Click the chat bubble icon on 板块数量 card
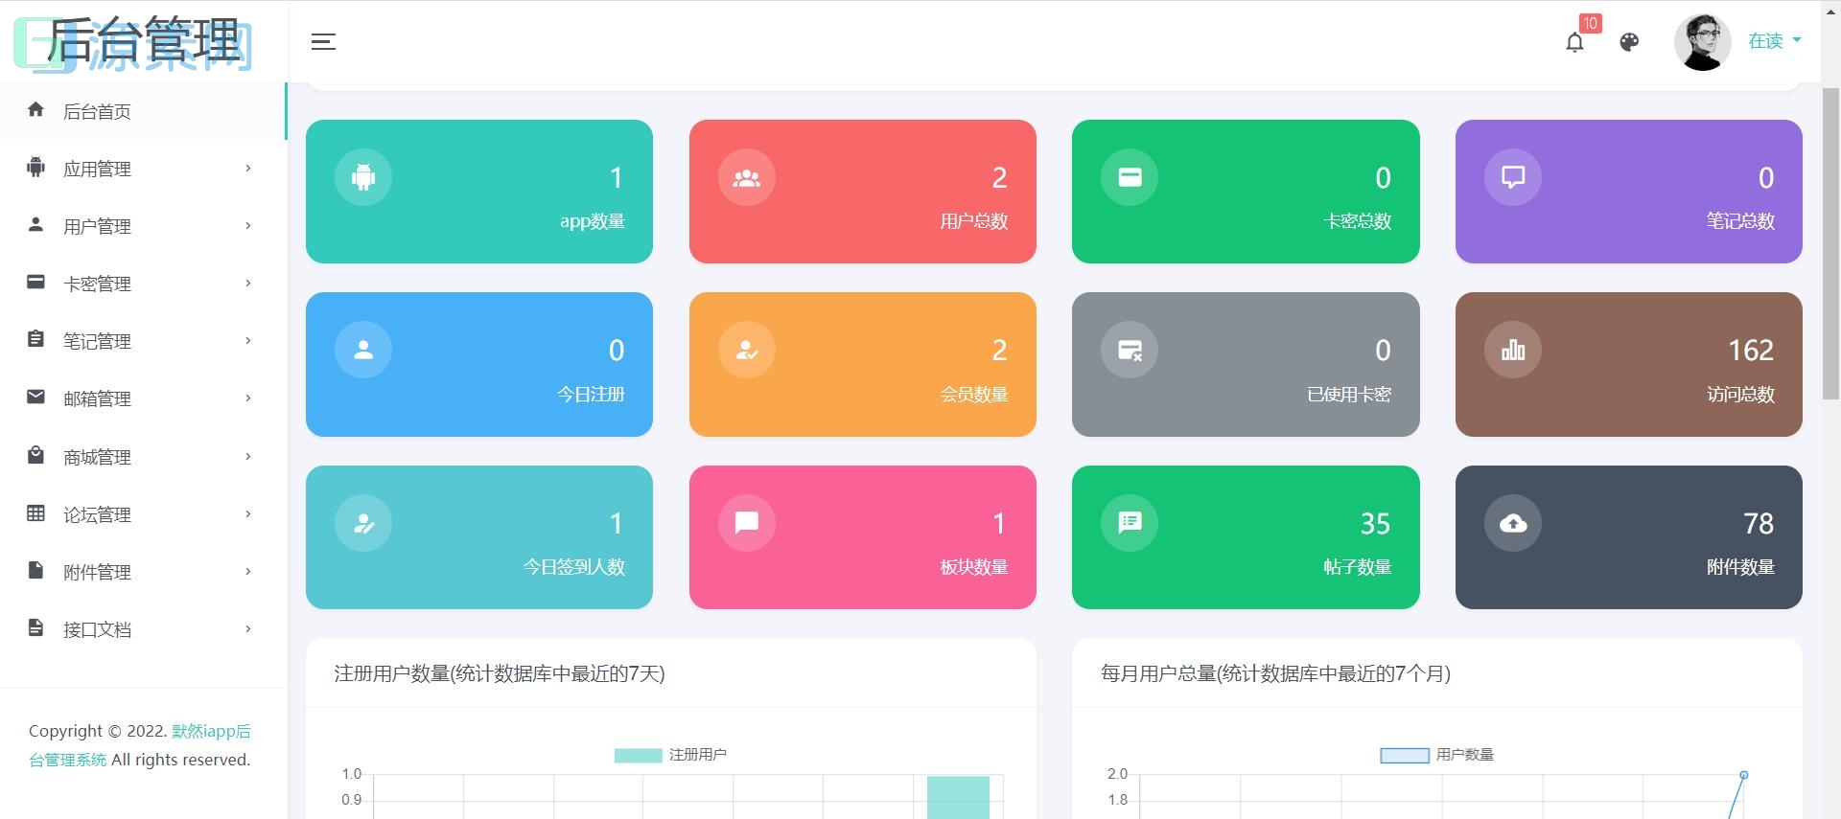This screenshot has height=819, width=1841. pos(746,523)
